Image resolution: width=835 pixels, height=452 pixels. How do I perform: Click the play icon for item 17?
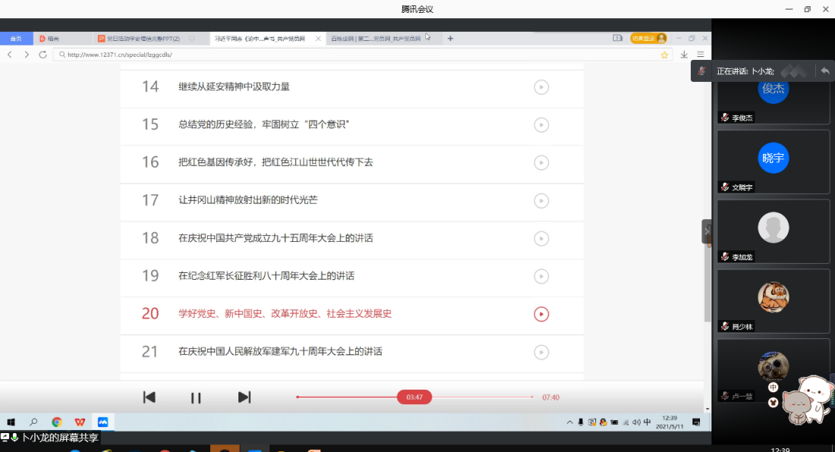tap(541, 201)
